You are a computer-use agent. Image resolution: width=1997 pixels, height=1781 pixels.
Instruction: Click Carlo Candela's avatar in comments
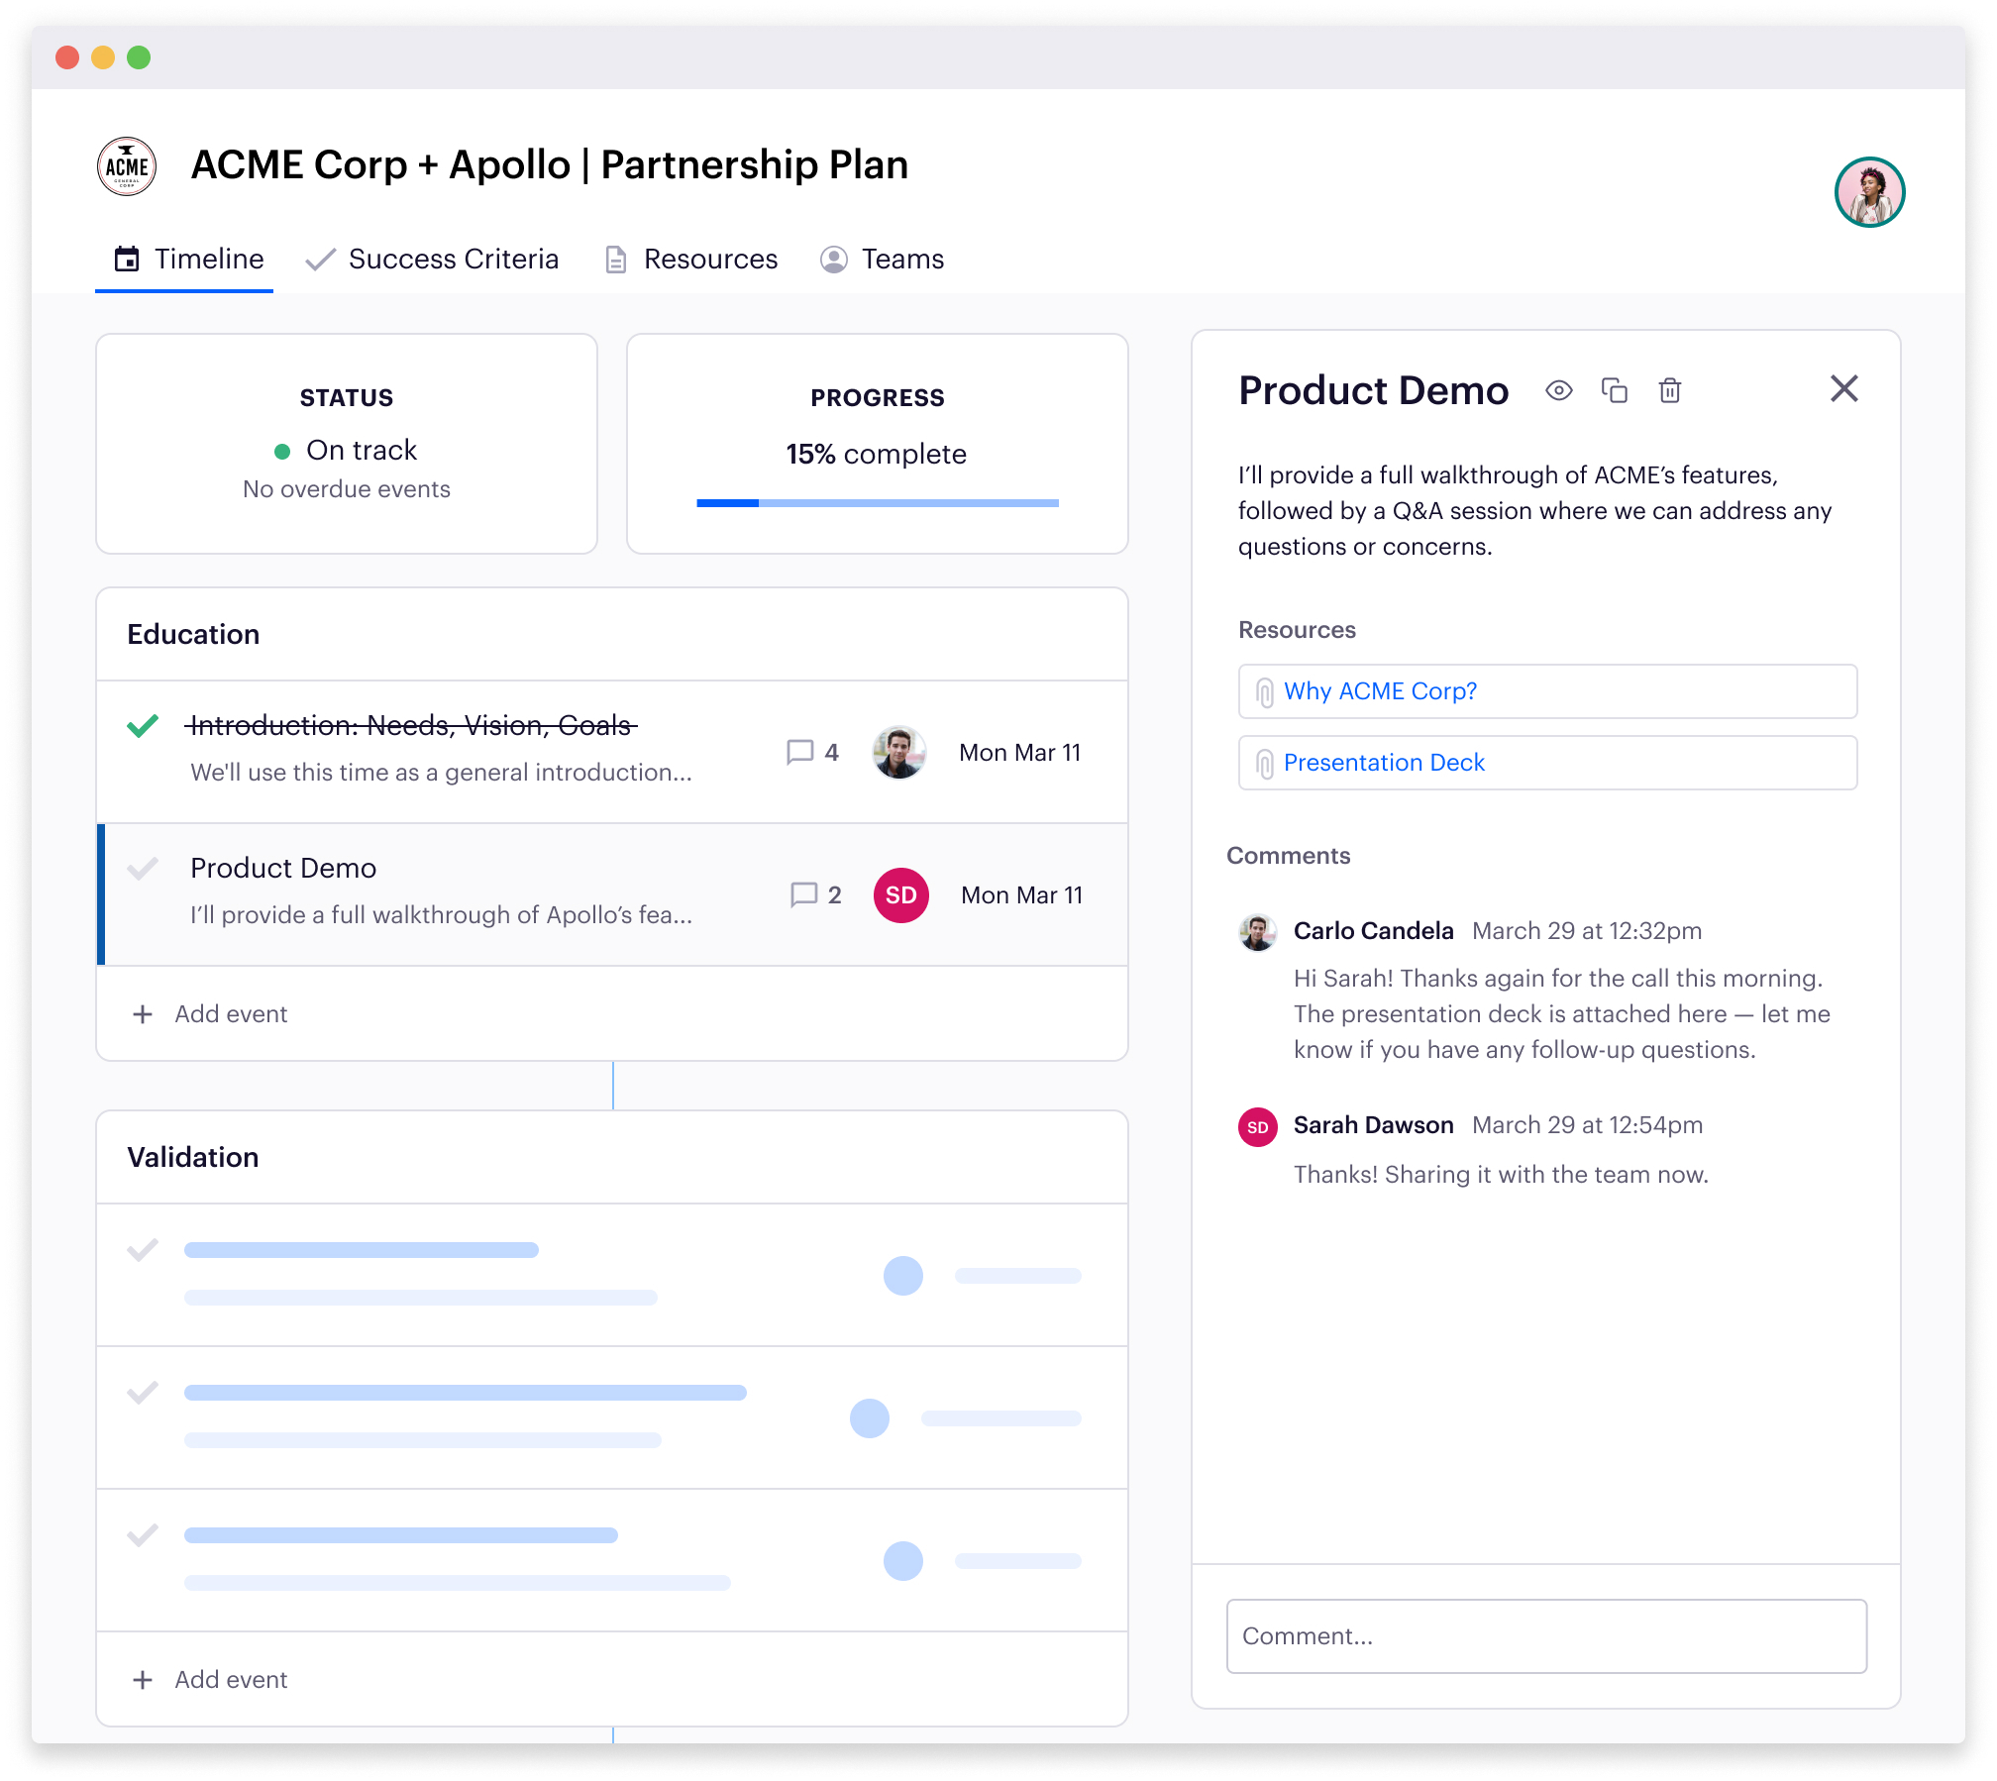(x=1257, y=932)
